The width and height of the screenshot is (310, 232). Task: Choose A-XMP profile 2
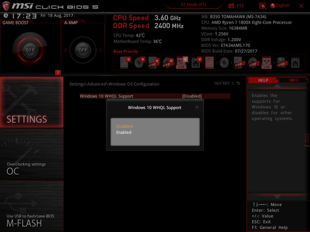[65, 50]
